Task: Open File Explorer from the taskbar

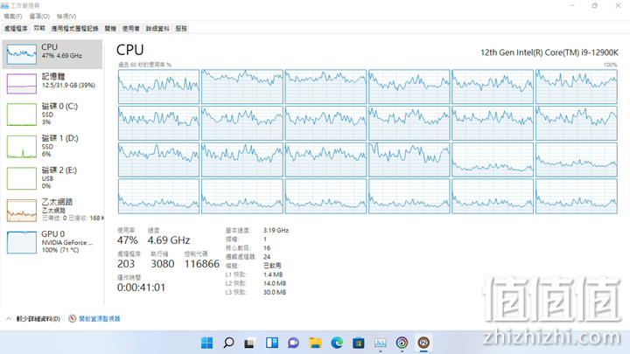Action: (x=315, y=343)
